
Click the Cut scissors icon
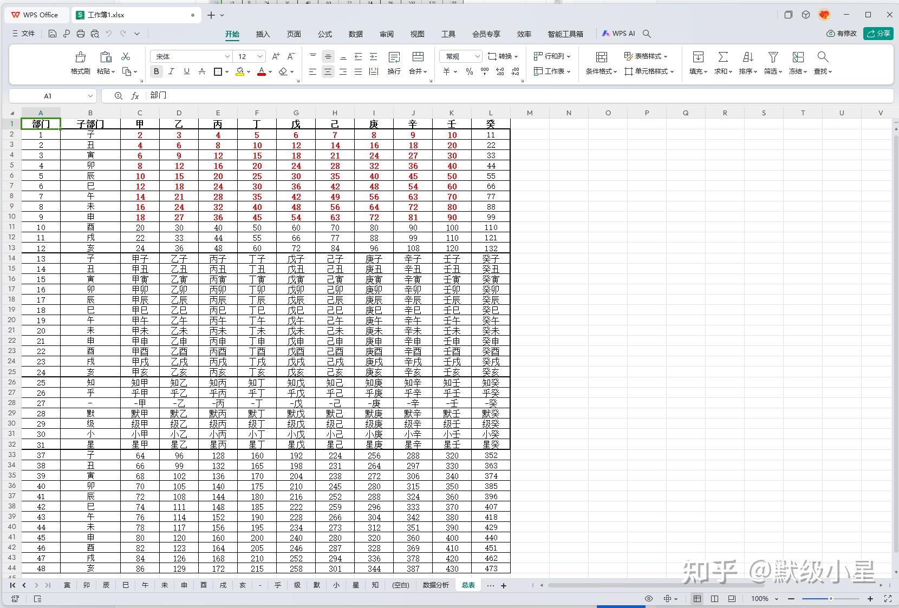pyautogui.click(x=126, y=56)
